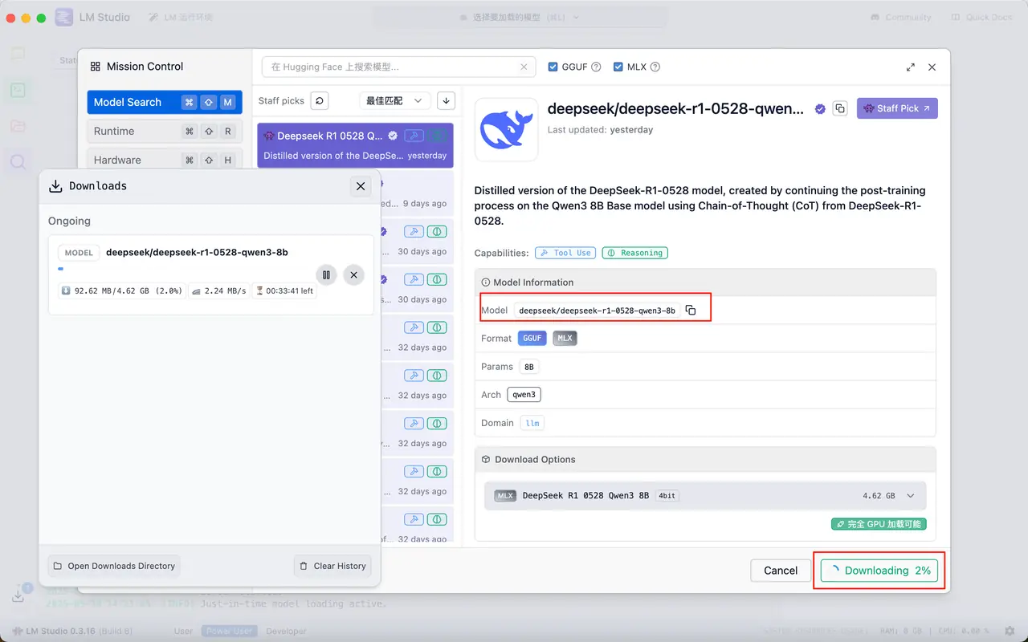Screen dimensions: 1028x642
Task: Click Clear History button
Action: [x=332, y=566]
